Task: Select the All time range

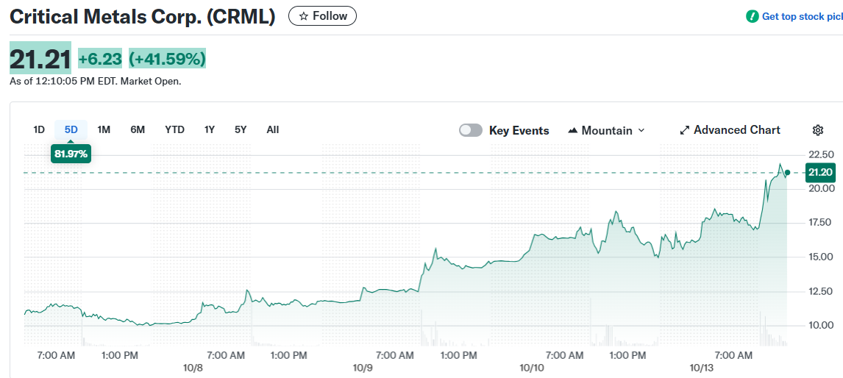Action: click(x=273, y=129)
